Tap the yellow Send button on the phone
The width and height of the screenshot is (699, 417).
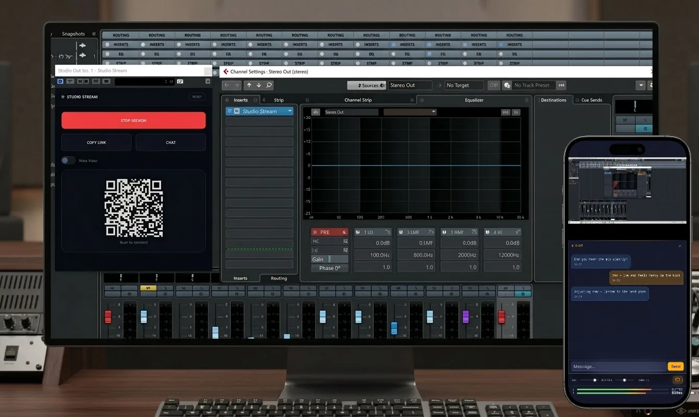pos(676,366)
